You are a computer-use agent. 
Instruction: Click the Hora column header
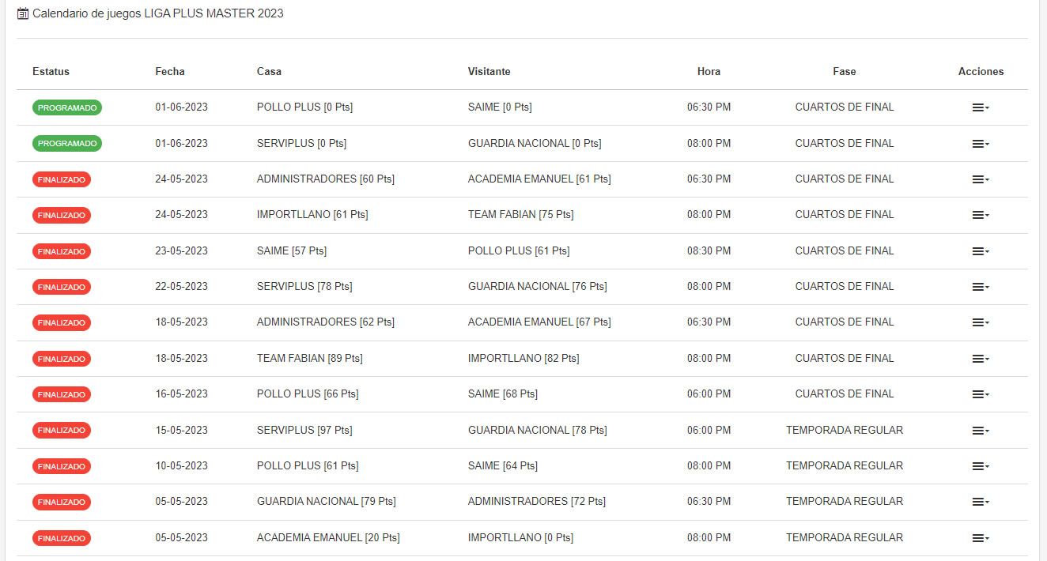tap(709, 71)
